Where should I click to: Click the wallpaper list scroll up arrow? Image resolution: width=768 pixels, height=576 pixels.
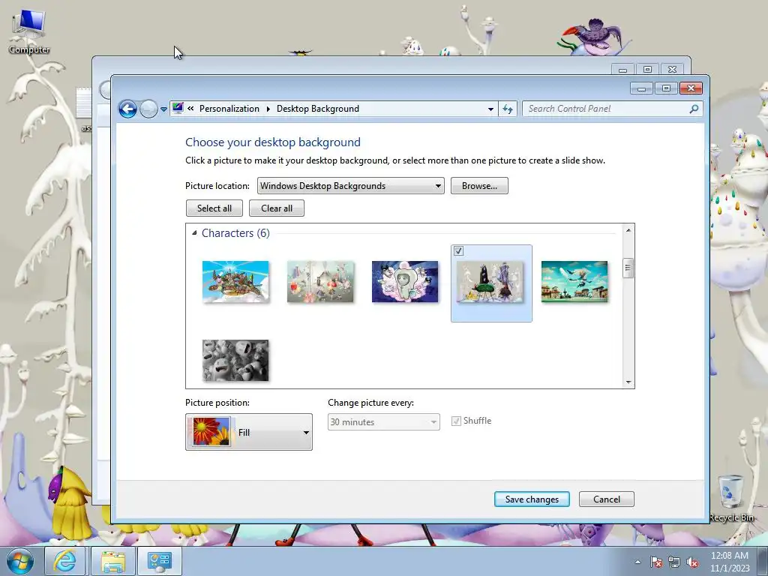628,230
